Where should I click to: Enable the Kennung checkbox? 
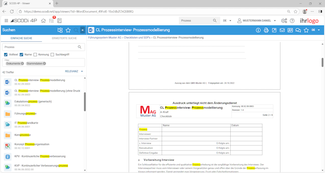point(35,54)
